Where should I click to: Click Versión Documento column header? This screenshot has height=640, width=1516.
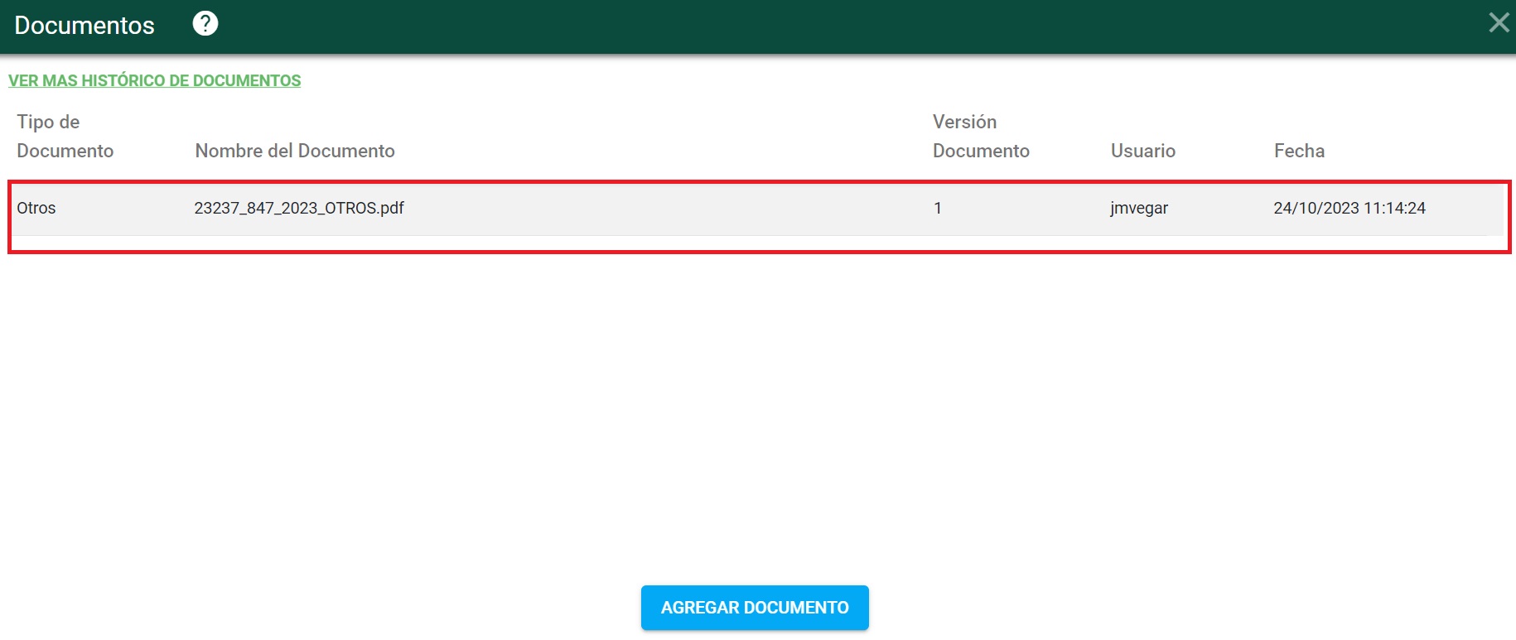pyautogui.click(x=981, y=136)
